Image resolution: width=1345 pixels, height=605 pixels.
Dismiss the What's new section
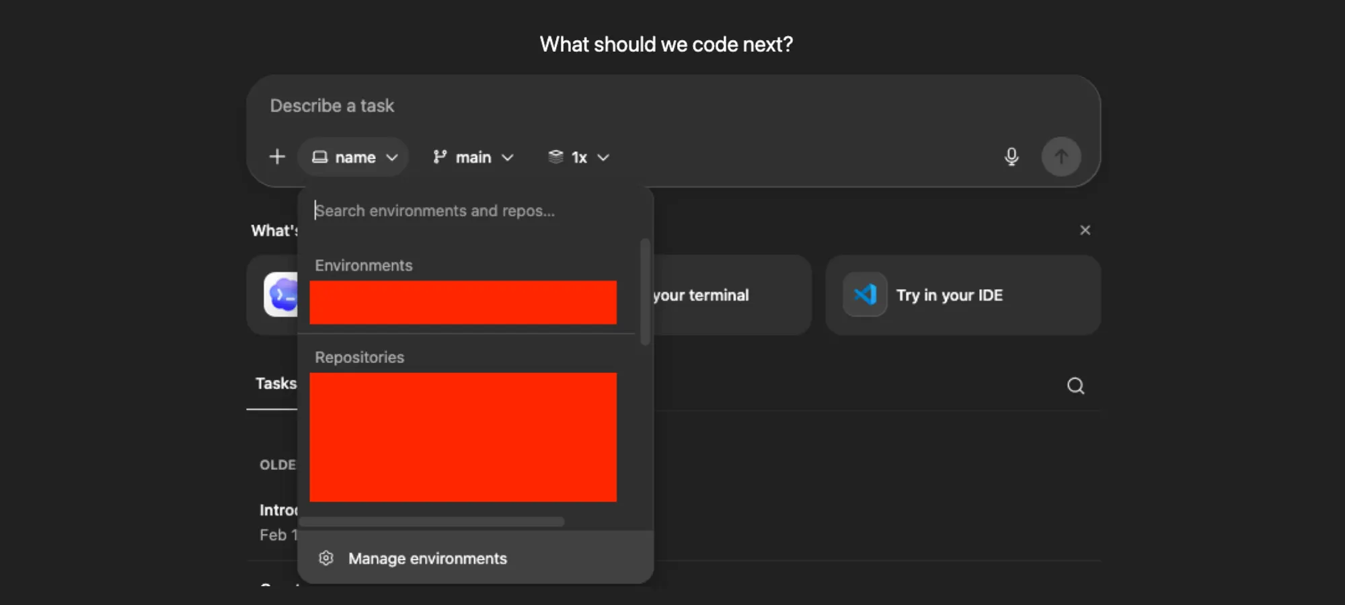tap(1085, 230)
